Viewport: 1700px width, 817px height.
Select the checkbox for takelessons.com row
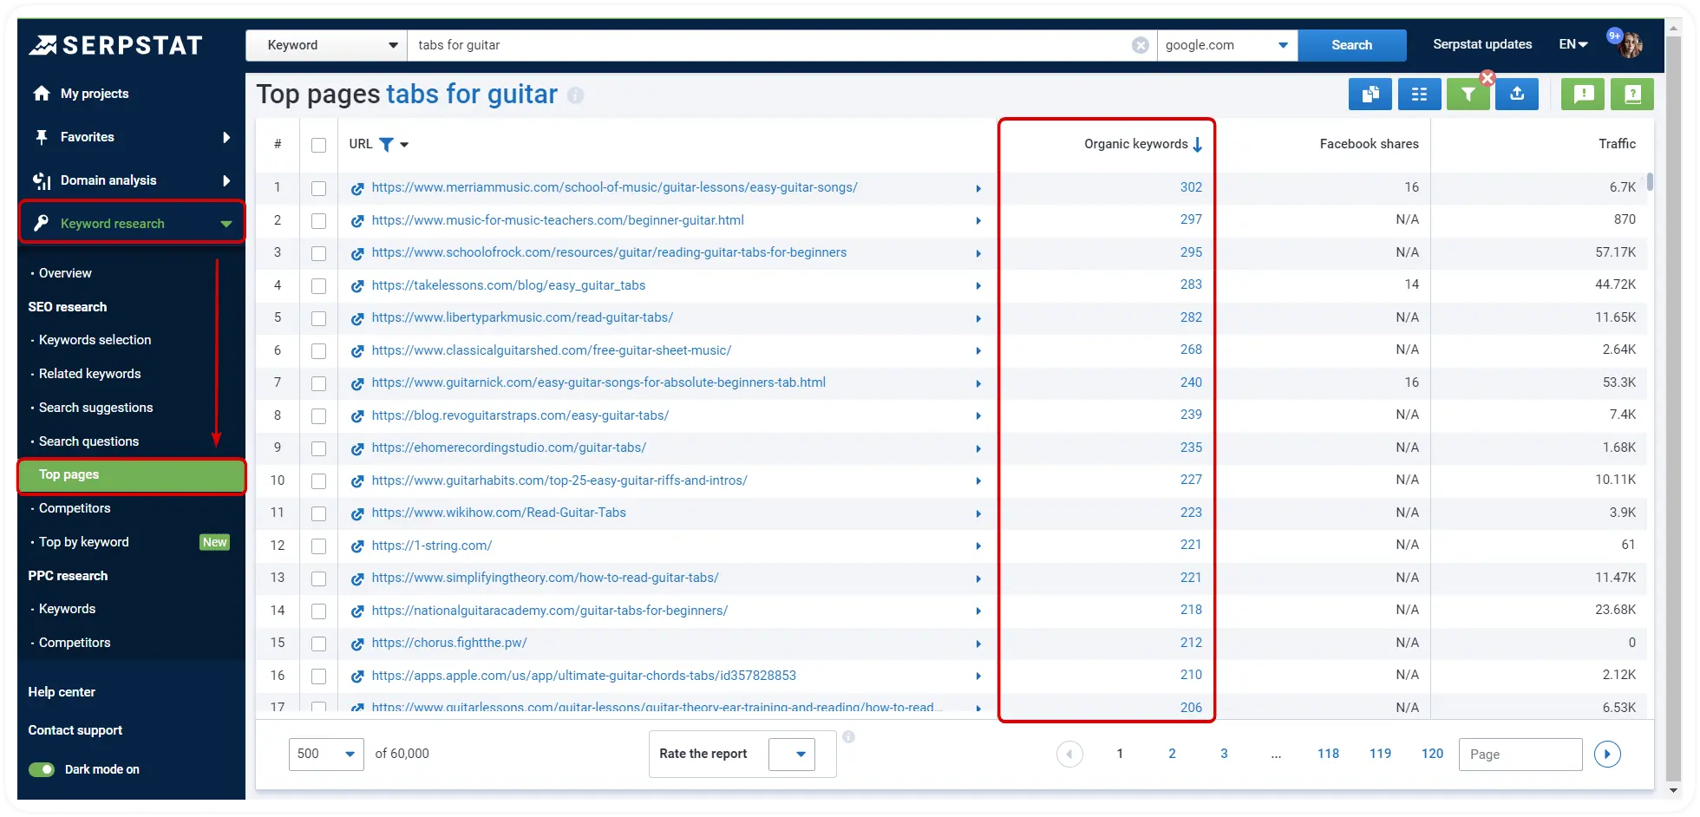(x=318, y=285)
